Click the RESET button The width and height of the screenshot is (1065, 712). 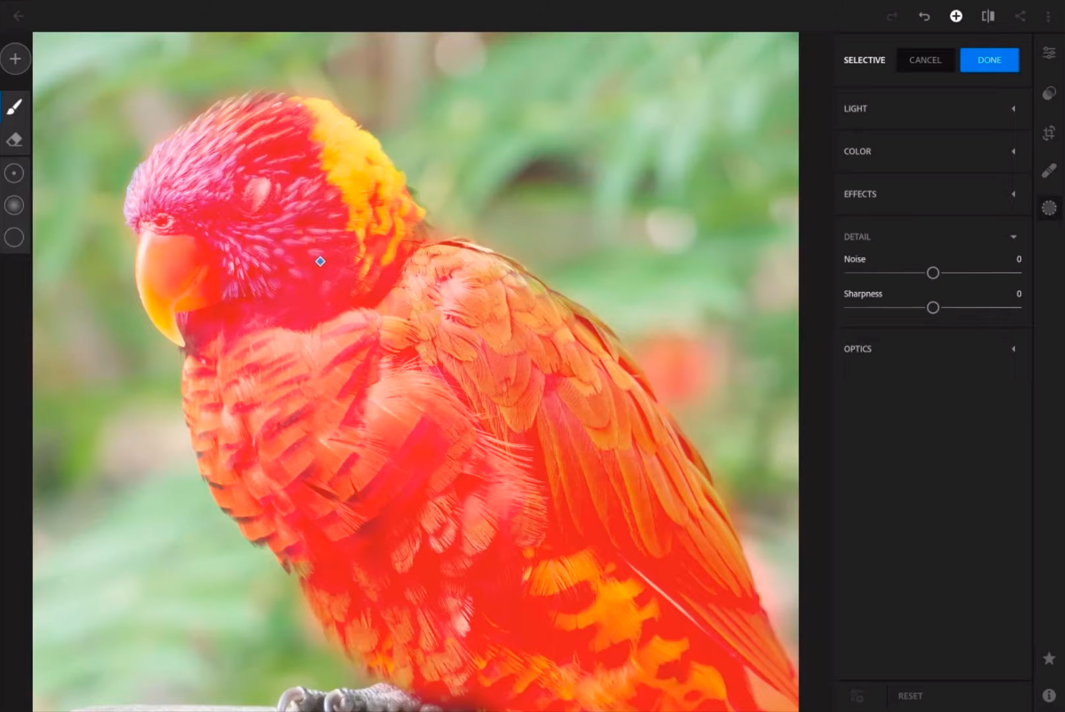(x=910, y=696)
